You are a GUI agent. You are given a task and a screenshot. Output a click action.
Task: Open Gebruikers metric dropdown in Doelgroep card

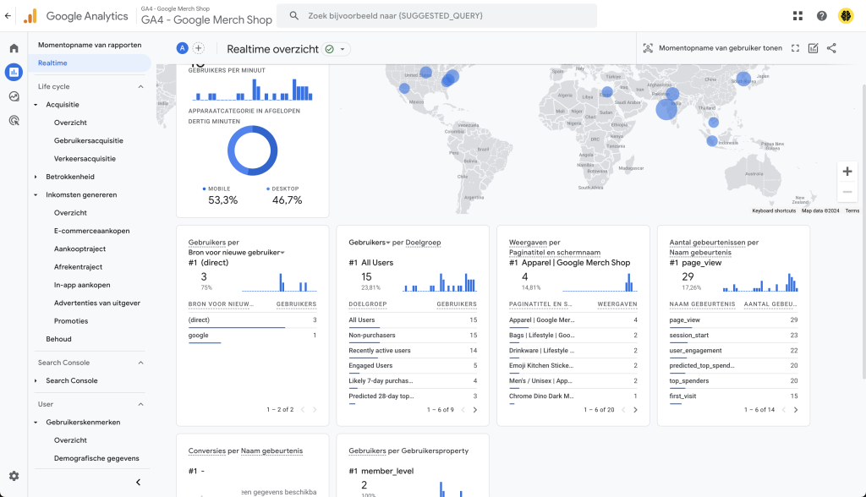tap(369, 243)
